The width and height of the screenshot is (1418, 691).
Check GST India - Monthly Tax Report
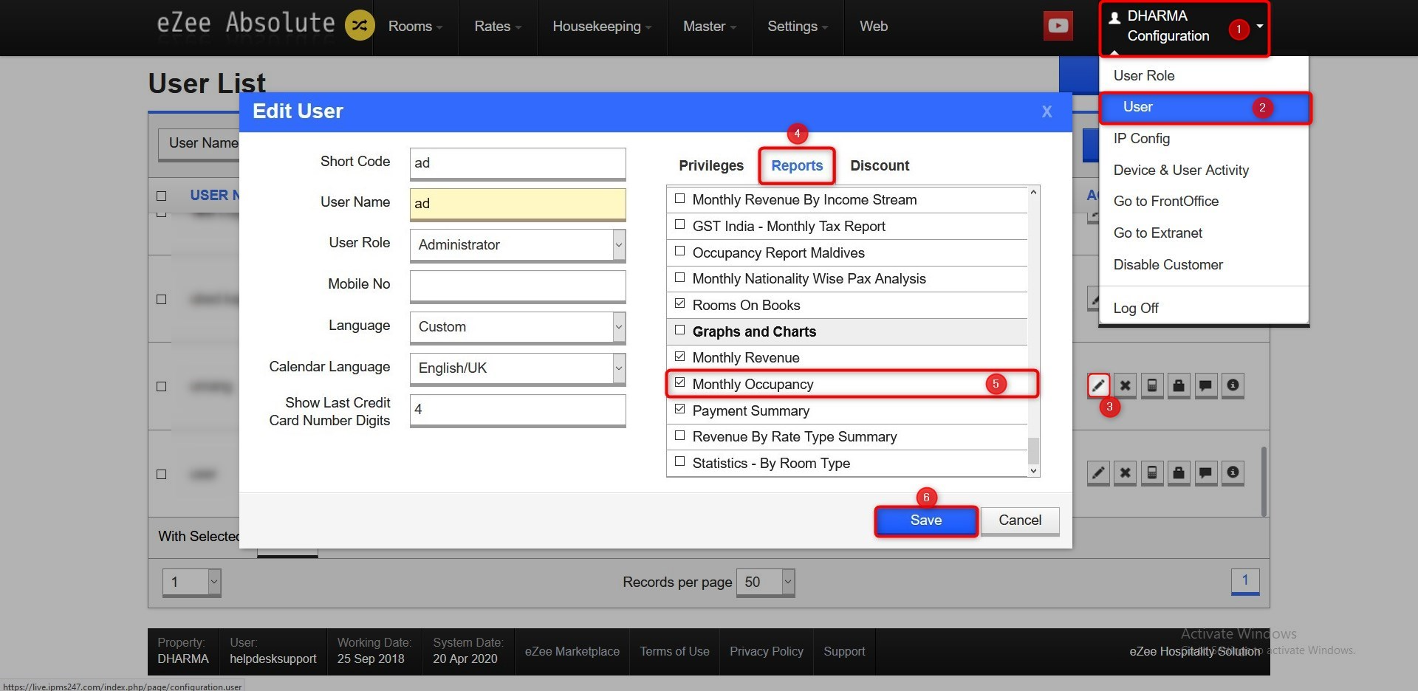coord(679,225)
